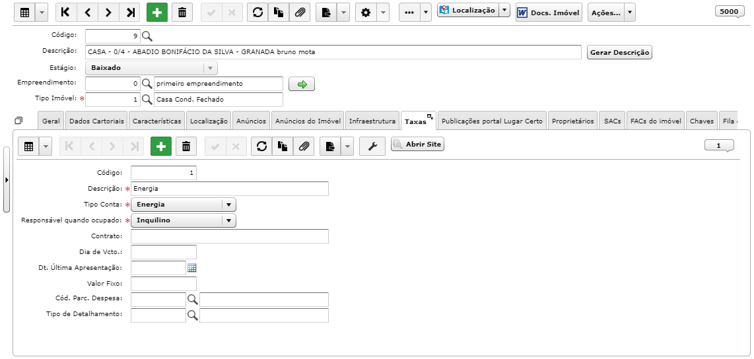The height and width of the screenshot is (359, 754).
Task: Click grid view icon in Taxas toolbar
Action: pyautogui.click(x=28, y=146)
